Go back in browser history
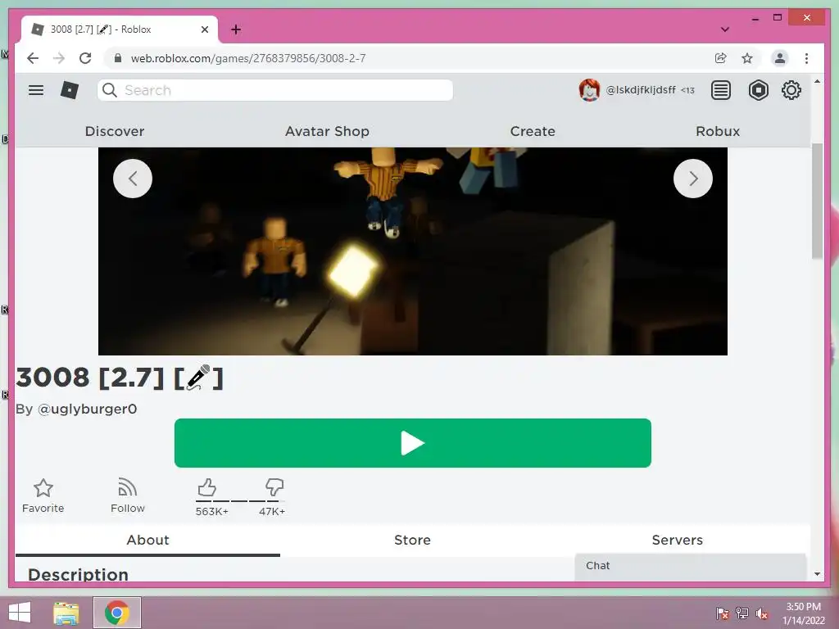Screen dimensions: 839x629 (33, 58)
